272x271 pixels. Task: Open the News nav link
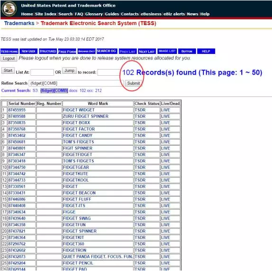193,14
